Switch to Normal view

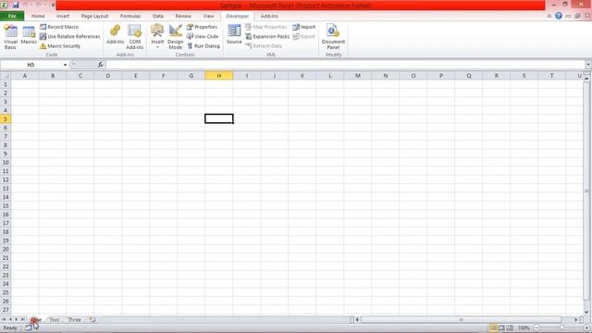[x=493, y=327]
